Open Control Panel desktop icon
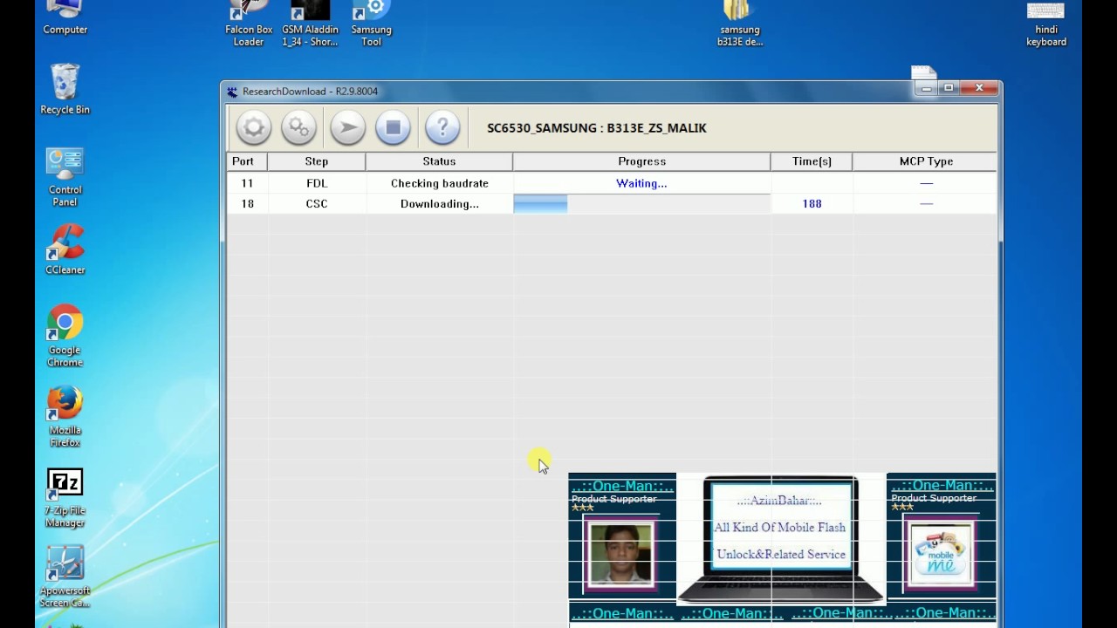This screenshot has height=628, width=1117. click(65, 177)
